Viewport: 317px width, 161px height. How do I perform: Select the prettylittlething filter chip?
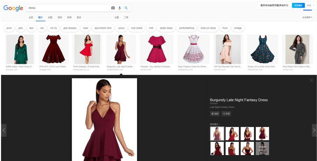[x=187, y=28]
